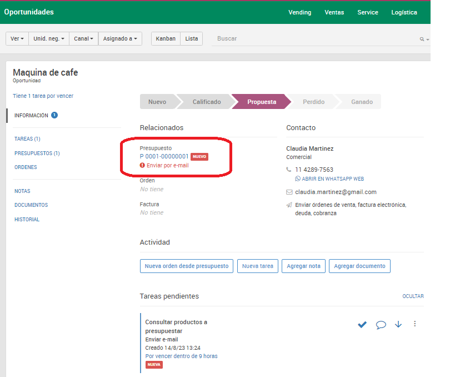
Task: Open the Unid. neg. dropdown filter
Action: (x=49, y=38)
